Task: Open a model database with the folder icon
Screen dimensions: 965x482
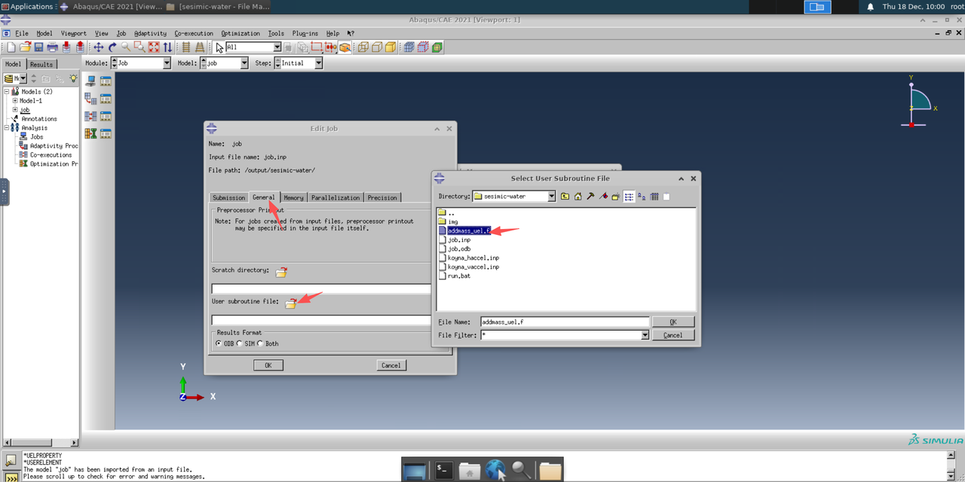Action: pos(25,47)
